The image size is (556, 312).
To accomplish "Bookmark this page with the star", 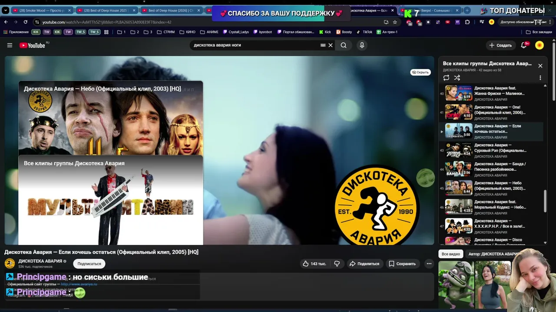I will point(395,22).
